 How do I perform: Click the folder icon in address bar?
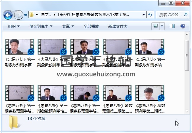(32, 15)
